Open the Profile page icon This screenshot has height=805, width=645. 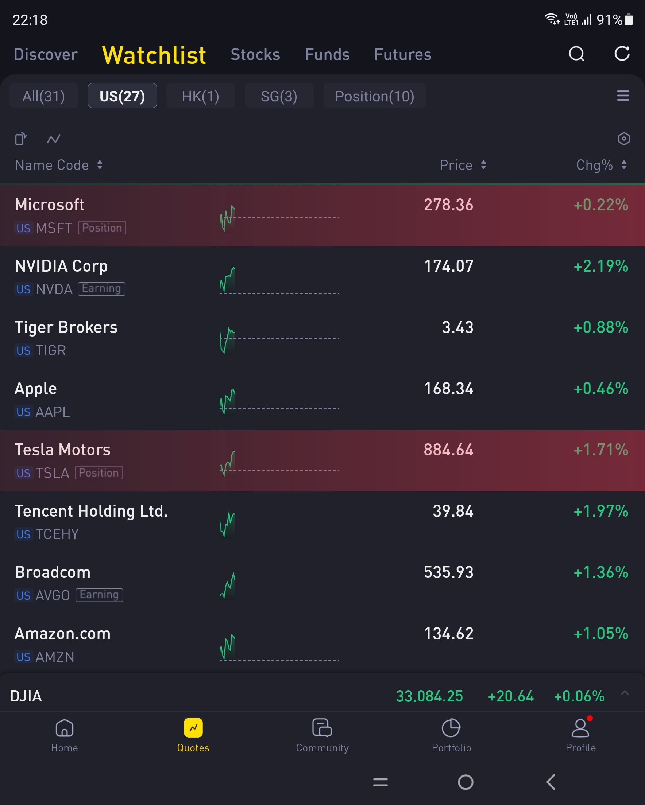(580, 728)
